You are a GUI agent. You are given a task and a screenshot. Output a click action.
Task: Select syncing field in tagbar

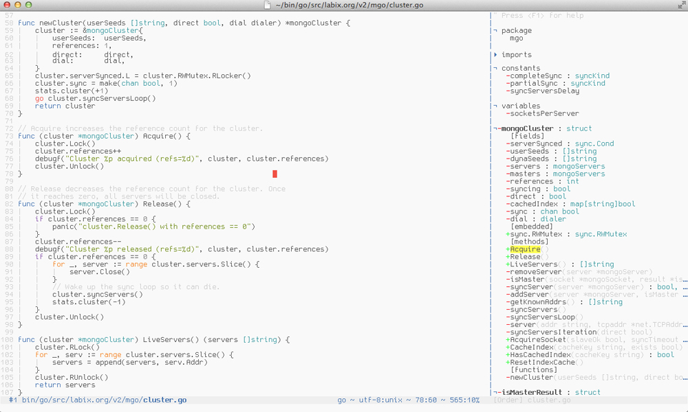[525, 189]
